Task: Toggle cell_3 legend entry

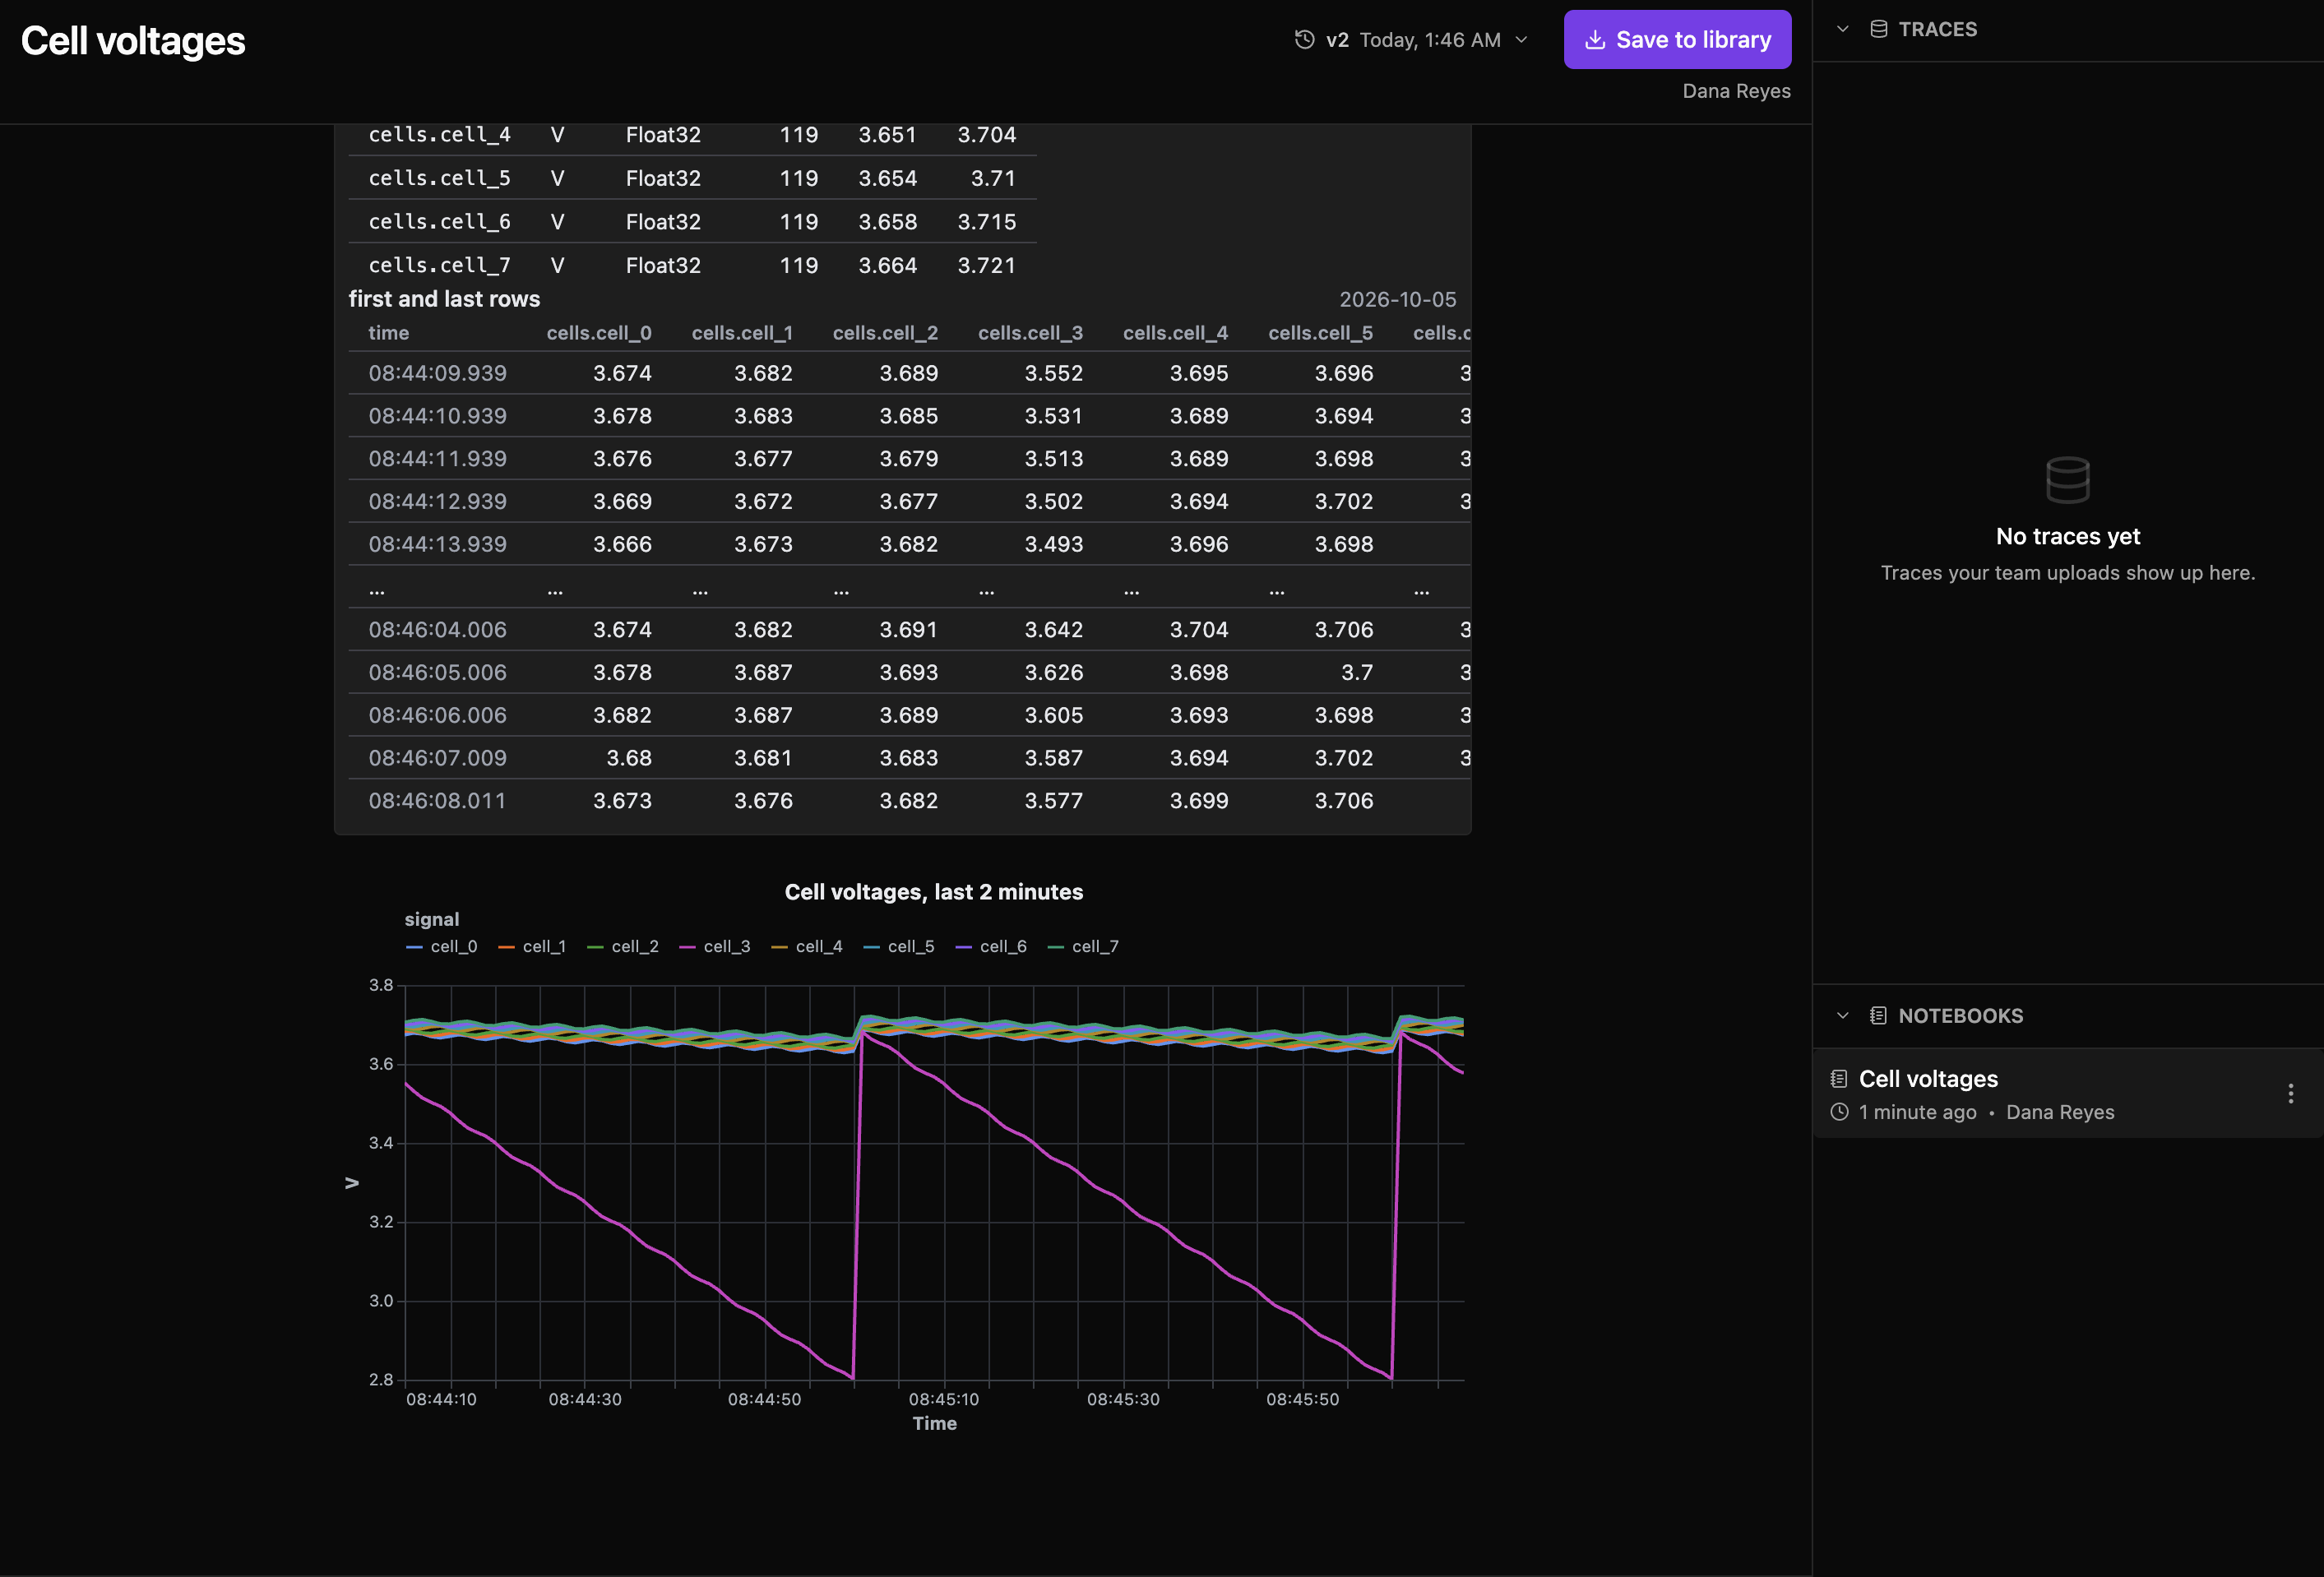Action: [x=714, y=947]
